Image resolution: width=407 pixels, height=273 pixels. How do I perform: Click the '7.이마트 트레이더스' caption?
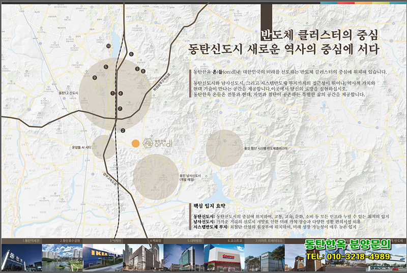click(x=269, y=241)
